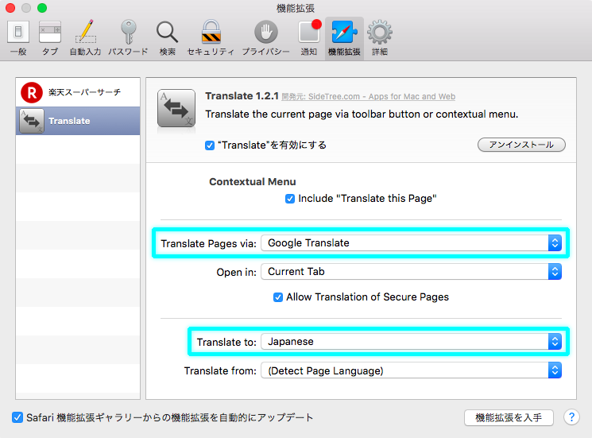
Task: Close the preferences window with red button
Action: pos(10,8)
